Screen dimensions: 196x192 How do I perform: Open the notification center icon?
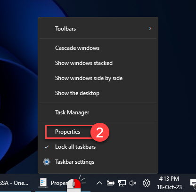tap(193, 183)
